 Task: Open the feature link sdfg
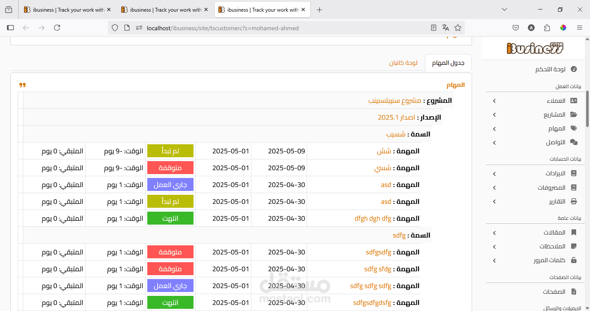coord(399,235)
